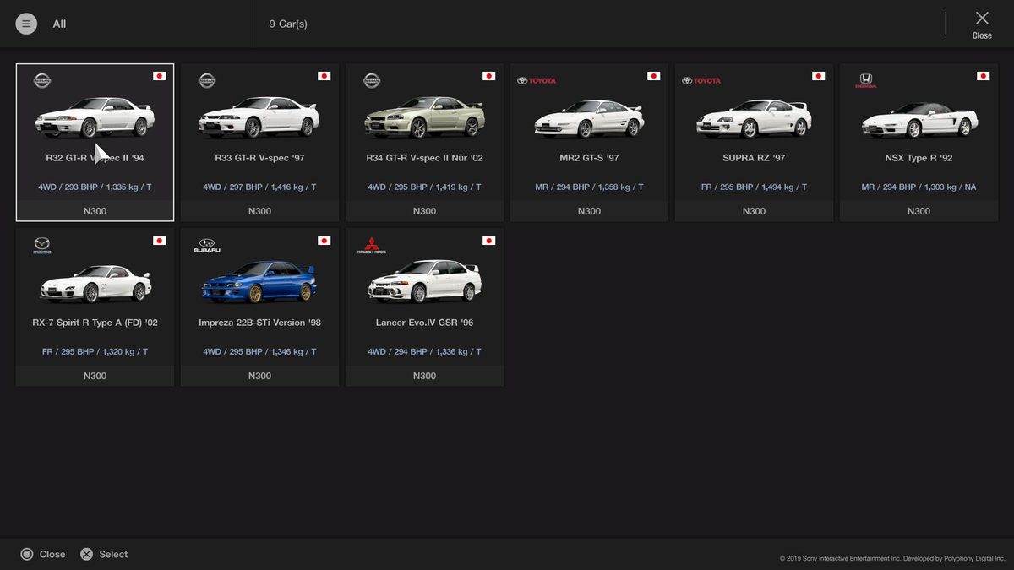Click the R32 GT-R V-spec II '94 name

pos(95,158)
